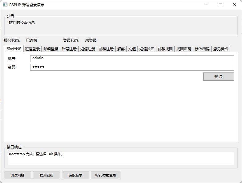The image size is (242, 183).
Task: Select the 邮箱登录 tab
Action: point(51,49)
